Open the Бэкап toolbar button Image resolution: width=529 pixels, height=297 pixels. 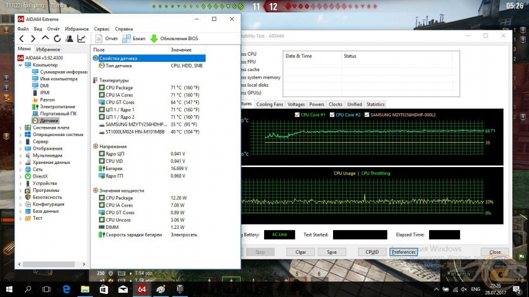tap(134, 39)
